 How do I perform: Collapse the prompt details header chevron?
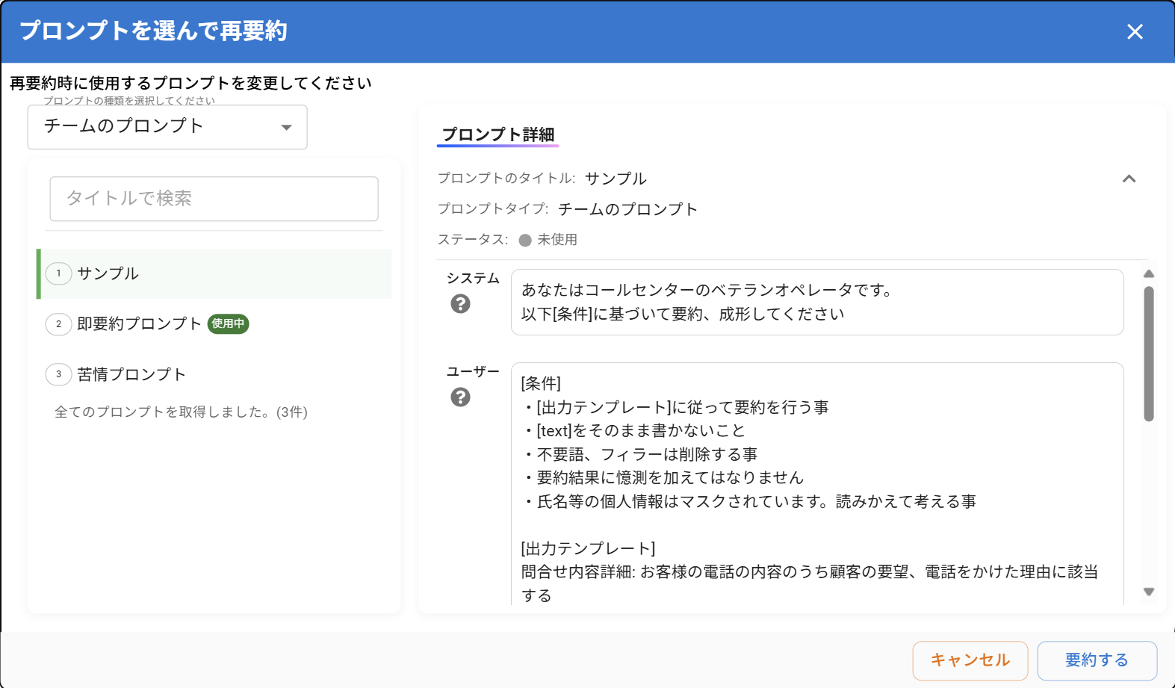[1129, 179]
